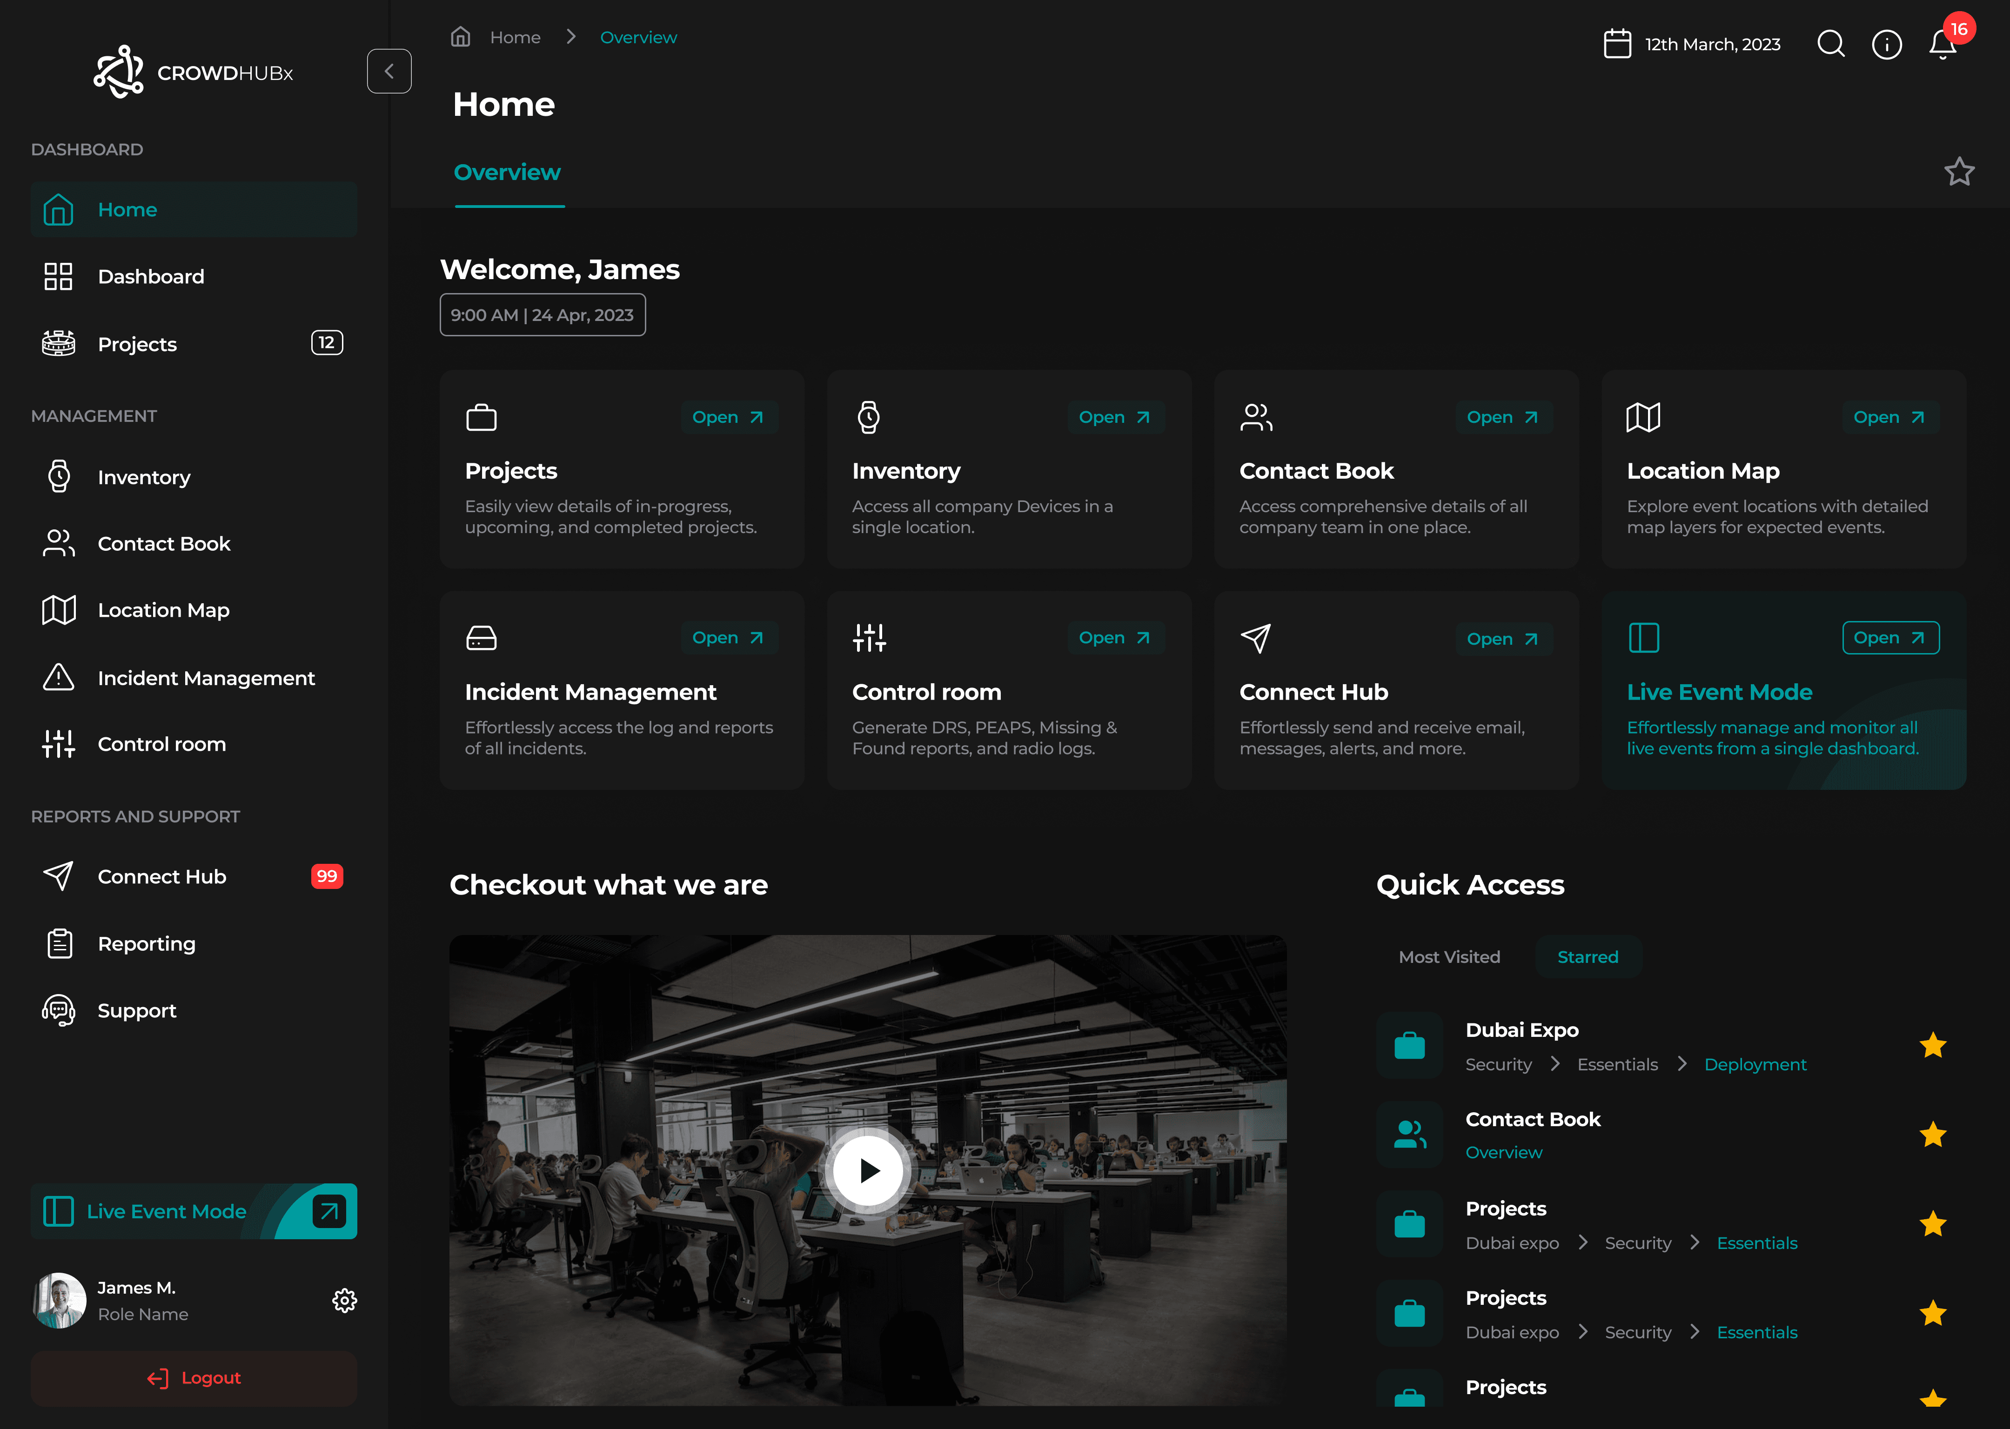Screen dimensions: 2010x1429
Task: Open Deployment link under Dubai Expo
Action: [x=1755, y=1065]
